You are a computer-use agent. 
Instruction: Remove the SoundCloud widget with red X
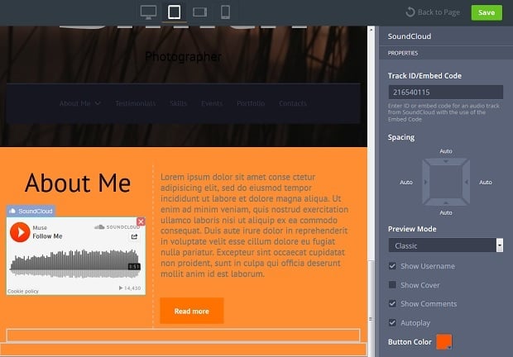click(141, 221)
